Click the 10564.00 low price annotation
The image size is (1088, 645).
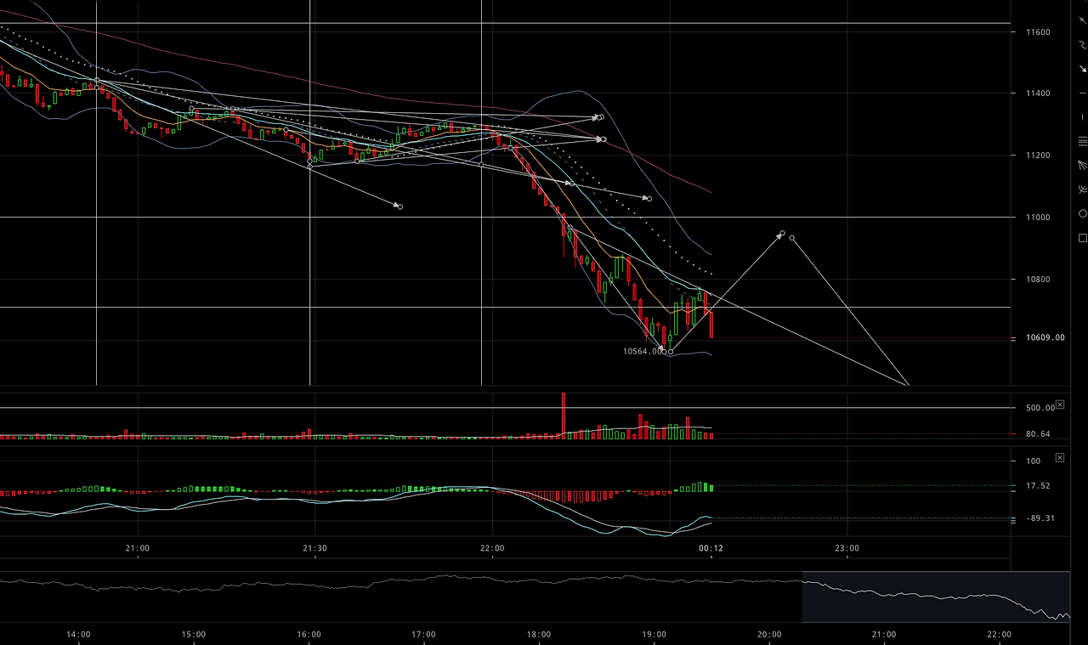pyautogui.click(x=642, y=351)
